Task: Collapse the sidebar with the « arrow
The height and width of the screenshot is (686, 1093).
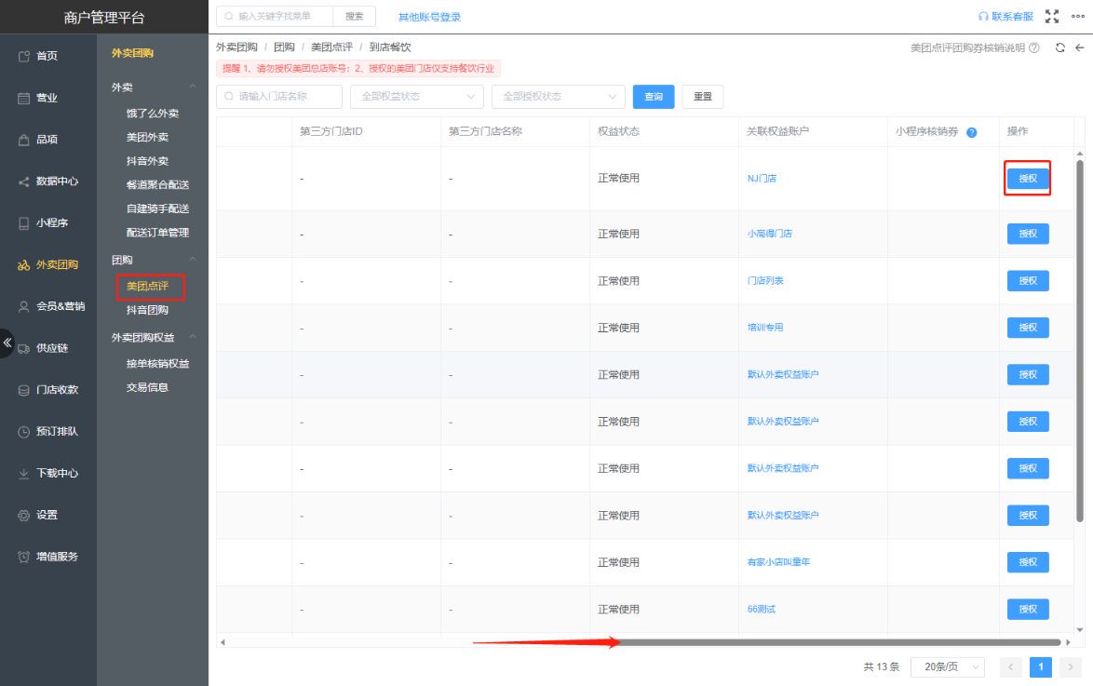Action: [7, 343]
